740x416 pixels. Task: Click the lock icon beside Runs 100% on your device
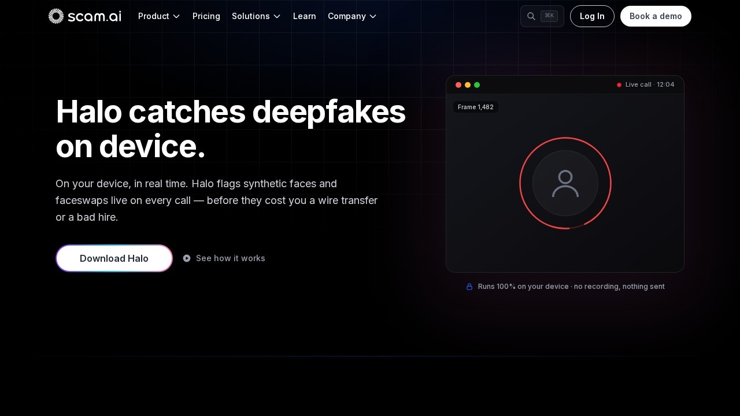point(469,287)
